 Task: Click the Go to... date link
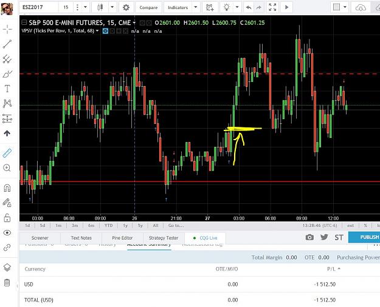pyautogui.click(x=176, y=226)
